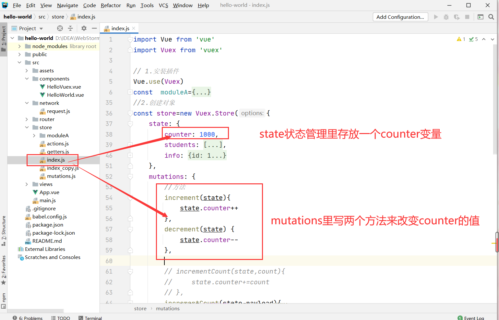Viewport: 499px width, 320px height.
Task: Open App.vue in project tree
Action: [x=49, y=192]
